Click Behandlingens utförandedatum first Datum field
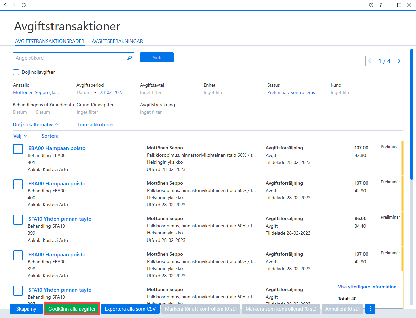Viewport: 416px width, 318px height. (20, 112)
